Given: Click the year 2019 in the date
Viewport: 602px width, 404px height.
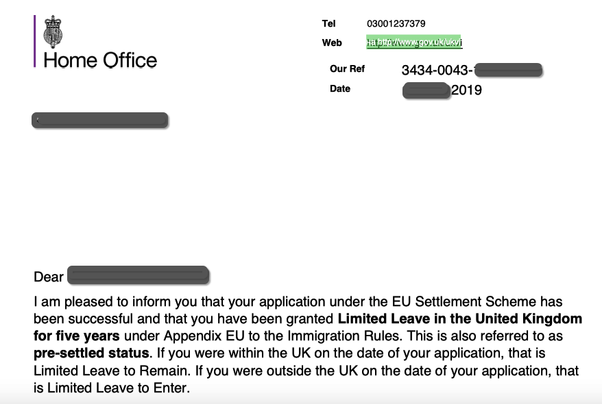Looking at the screenshot, I should pyautogui.click(x=466, y=90).
